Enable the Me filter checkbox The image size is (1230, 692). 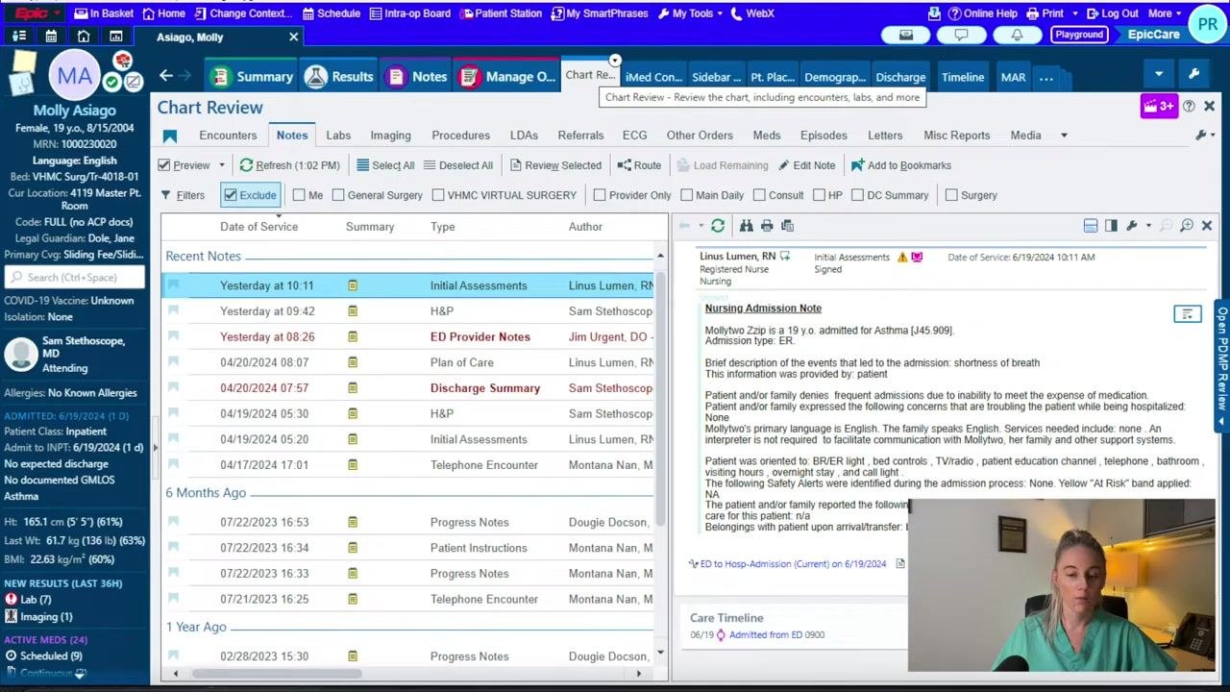point(299,195)
